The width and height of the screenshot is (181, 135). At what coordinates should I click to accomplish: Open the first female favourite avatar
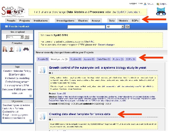(x=5, y=49)
